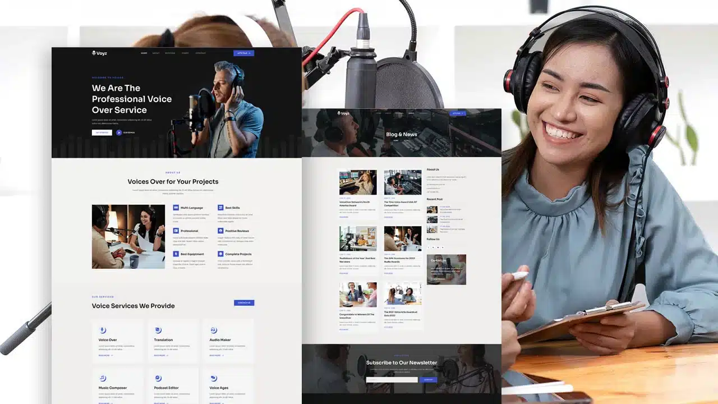Open the Voice Over service microphone icon
The width and height of the screenshot is (718, 404).
pyautogui.click(x=103, y=330)
